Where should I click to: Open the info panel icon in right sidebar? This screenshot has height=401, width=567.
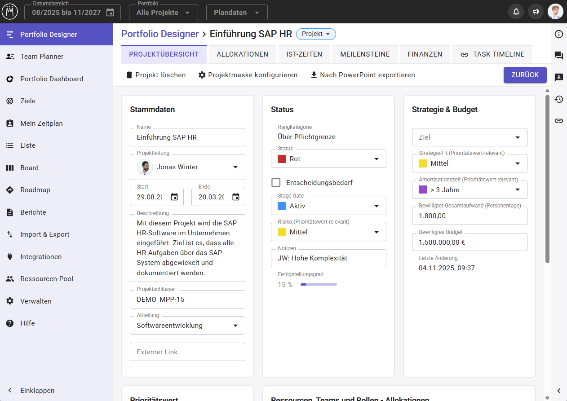[x=558, y=35]
